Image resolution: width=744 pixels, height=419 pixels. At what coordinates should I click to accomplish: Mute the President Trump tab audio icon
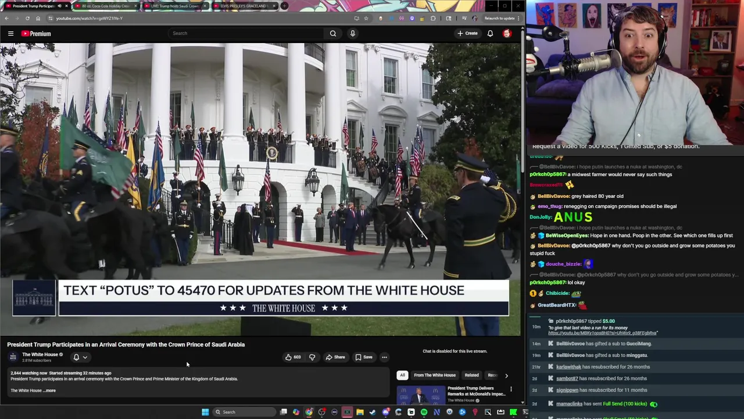point(59,6)
